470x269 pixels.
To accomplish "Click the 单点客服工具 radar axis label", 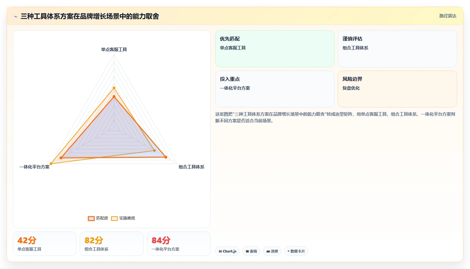I will tap(114, 49).
